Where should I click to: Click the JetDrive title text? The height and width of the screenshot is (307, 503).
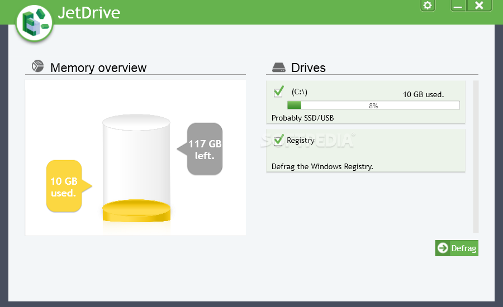coord(88,13)
